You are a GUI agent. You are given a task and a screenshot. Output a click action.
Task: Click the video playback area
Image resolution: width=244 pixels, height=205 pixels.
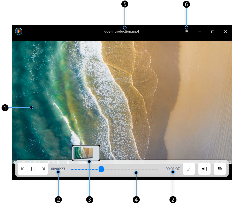click(x=122, y=100)
